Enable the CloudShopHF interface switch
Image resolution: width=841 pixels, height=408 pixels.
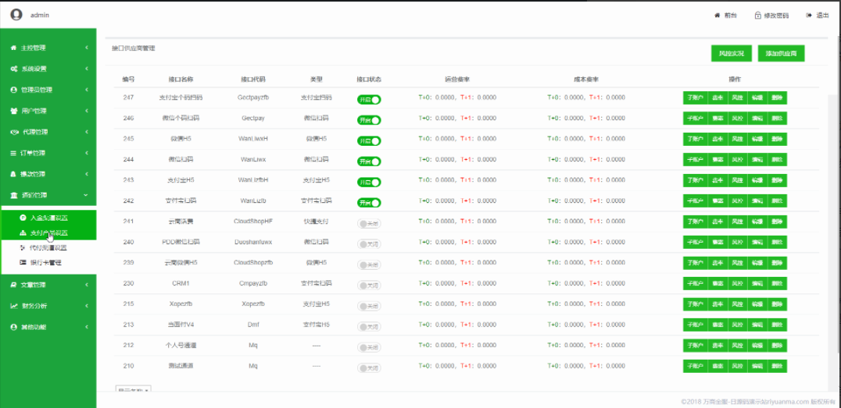[369, 223]
